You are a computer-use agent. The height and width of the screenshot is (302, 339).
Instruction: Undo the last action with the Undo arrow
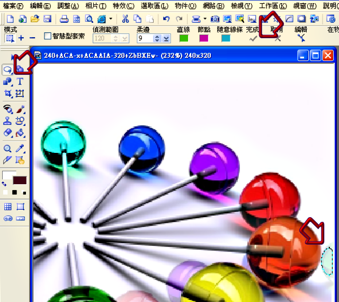tap(166, 19)
